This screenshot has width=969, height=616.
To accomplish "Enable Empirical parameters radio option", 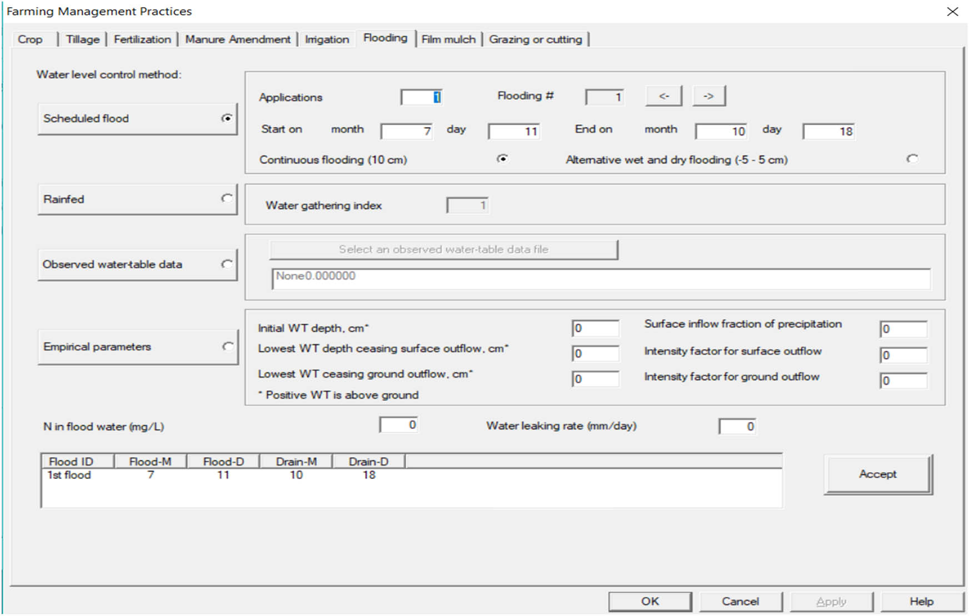I will pos(227,347).
